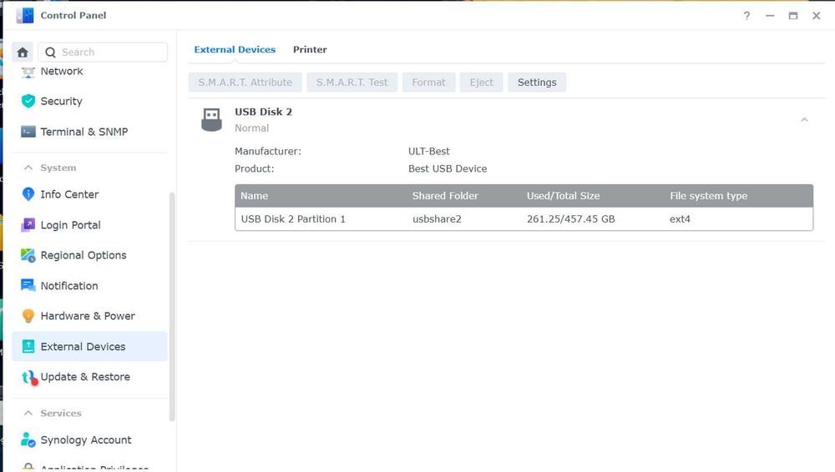Click the Format button
This screenshot has height=472, width=835.
428,83
